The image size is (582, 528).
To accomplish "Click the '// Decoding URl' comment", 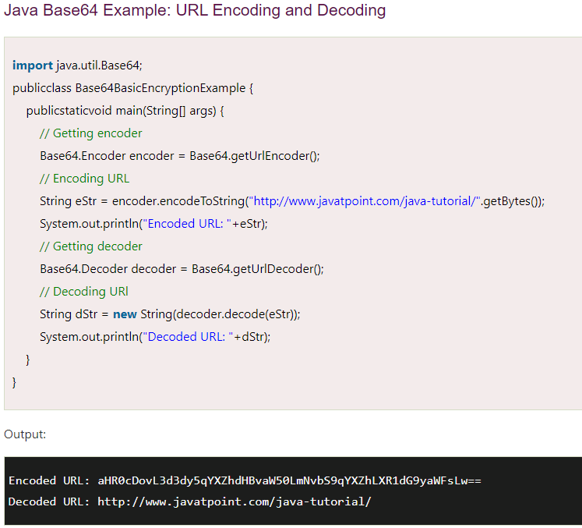I will tap(84, 292).
